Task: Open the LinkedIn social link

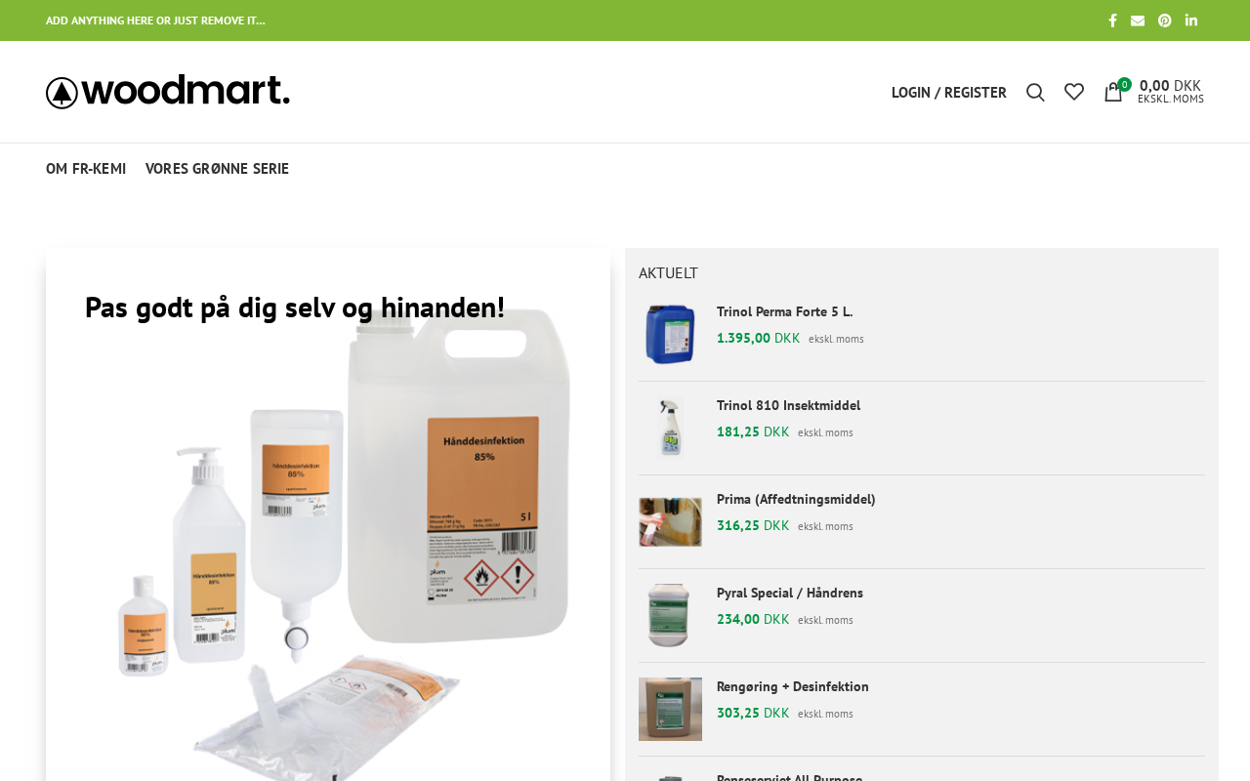Action: point(1191,21)
